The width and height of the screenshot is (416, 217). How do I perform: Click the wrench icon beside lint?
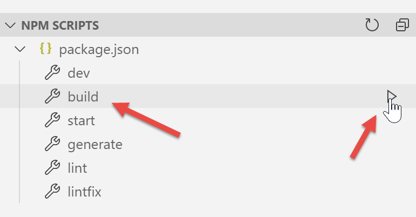click(52, 168)
